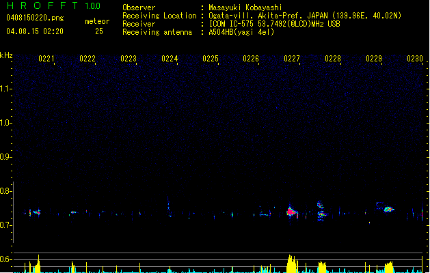
Task: Click the bright meteor echo after 0229
Action: pos(388,210)
